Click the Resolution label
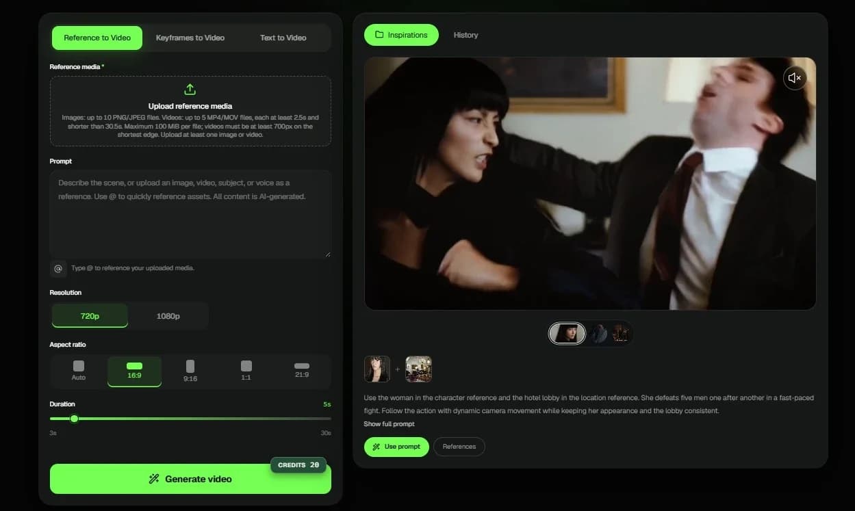The image size is (855, 511). tap(66, 293)
